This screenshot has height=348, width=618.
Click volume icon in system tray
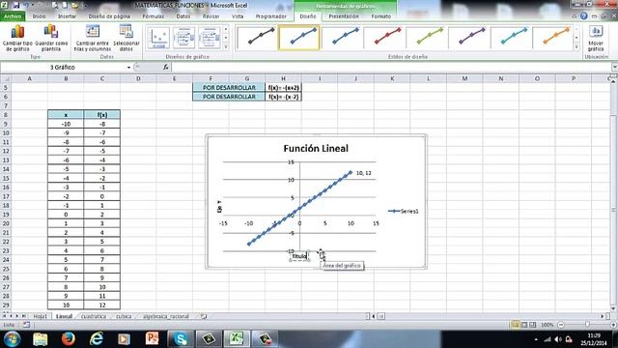[x=558, y=339]
